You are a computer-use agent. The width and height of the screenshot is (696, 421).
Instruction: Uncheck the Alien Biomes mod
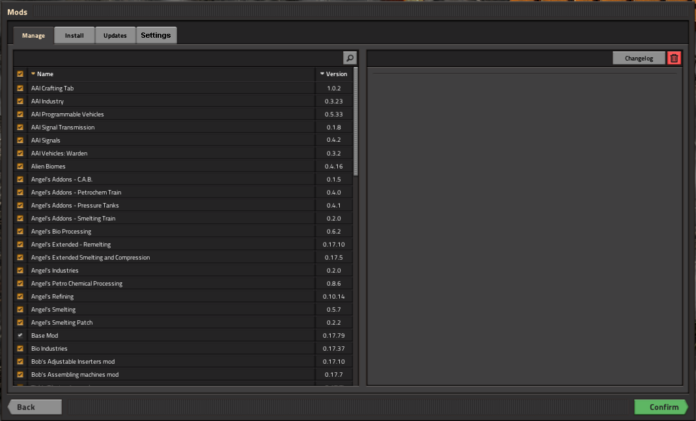[20, 167]
